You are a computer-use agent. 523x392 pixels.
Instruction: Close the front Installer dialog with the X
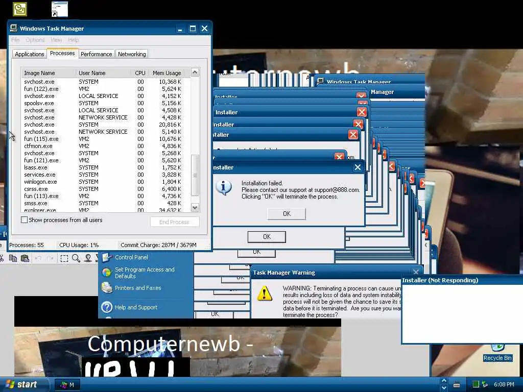358,167
